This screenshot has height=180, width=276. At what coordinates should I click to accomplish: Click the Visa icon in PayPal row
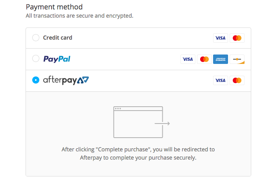[x=188, y=59]
